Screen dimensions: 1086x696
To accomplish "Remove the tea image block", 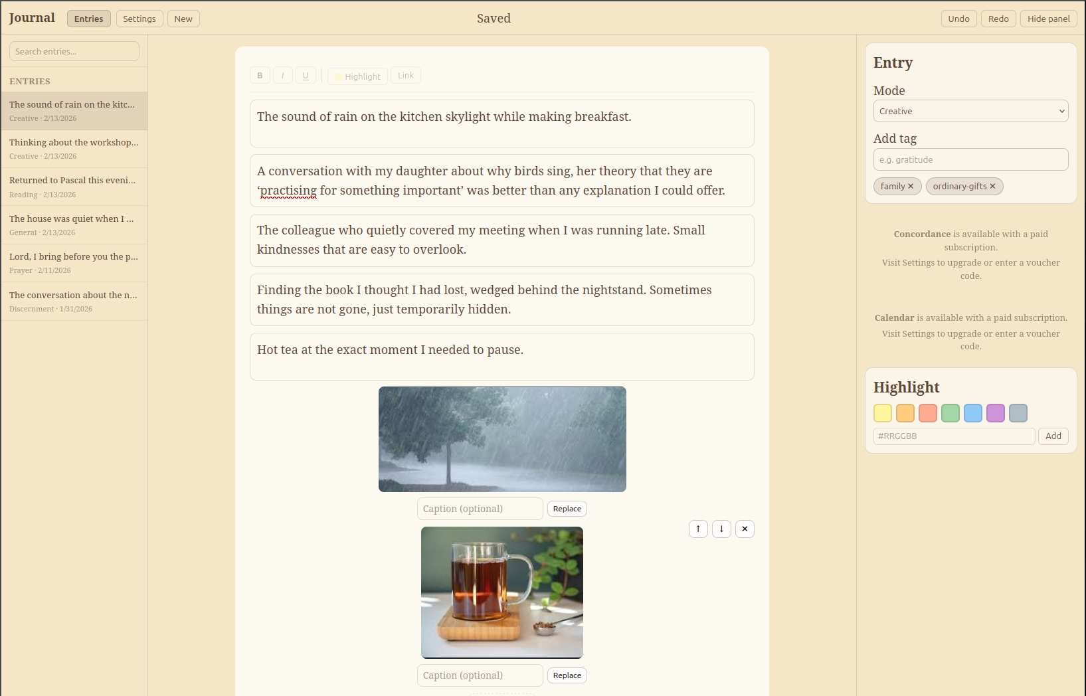I will (x=745, y=529).
